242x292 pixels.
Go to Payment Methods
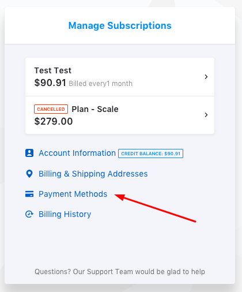tap(73, 194)
